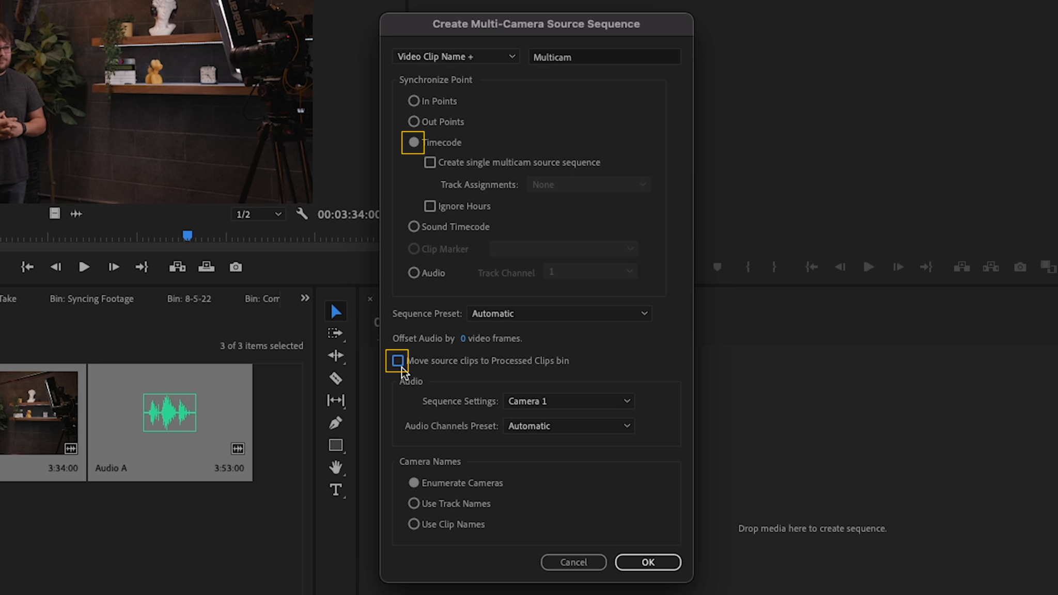The image size is (1058, 595).
Task: Toggle Move source clips to Processed Clips bin
Action: click(398, 359)
